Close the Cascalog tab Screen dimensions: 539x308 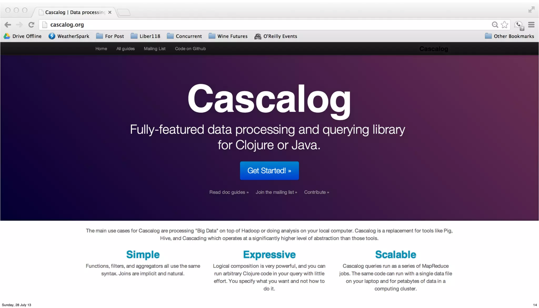(110, 12)
